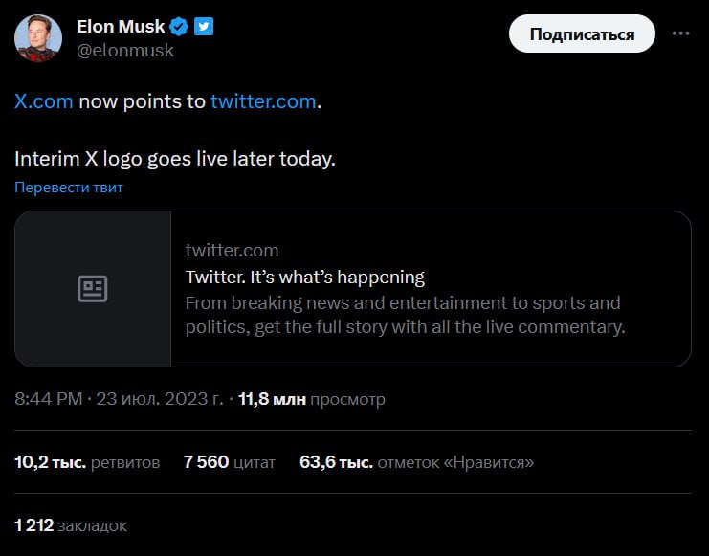Click the blue verified checkmark badge
Viewport: 709px width, 556px height.
(179, 27)
